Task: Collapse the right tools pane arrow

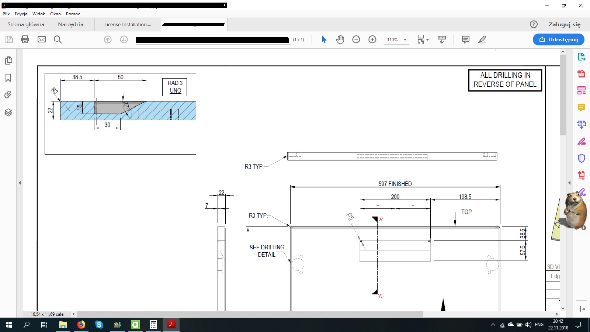Action: [569, 183]
